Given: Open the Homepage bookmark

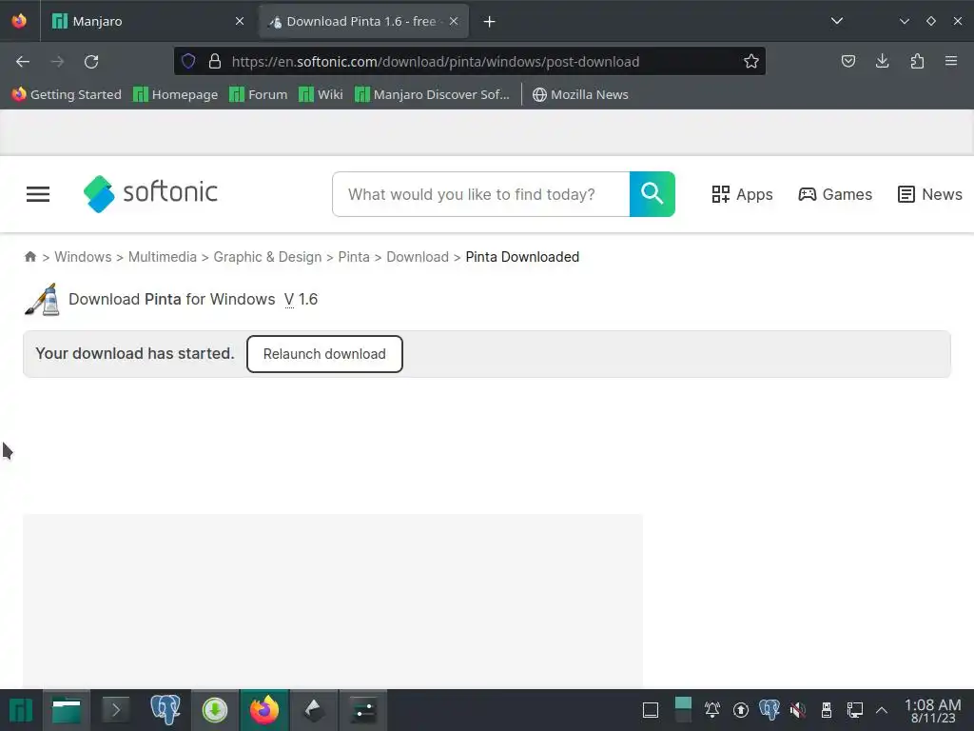Looking at the screenshot, I should pyautogui.click(x=176, y=94).
